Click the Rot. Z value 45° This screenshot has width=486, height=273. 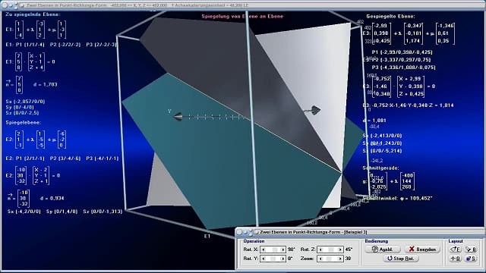pos(349,249)
